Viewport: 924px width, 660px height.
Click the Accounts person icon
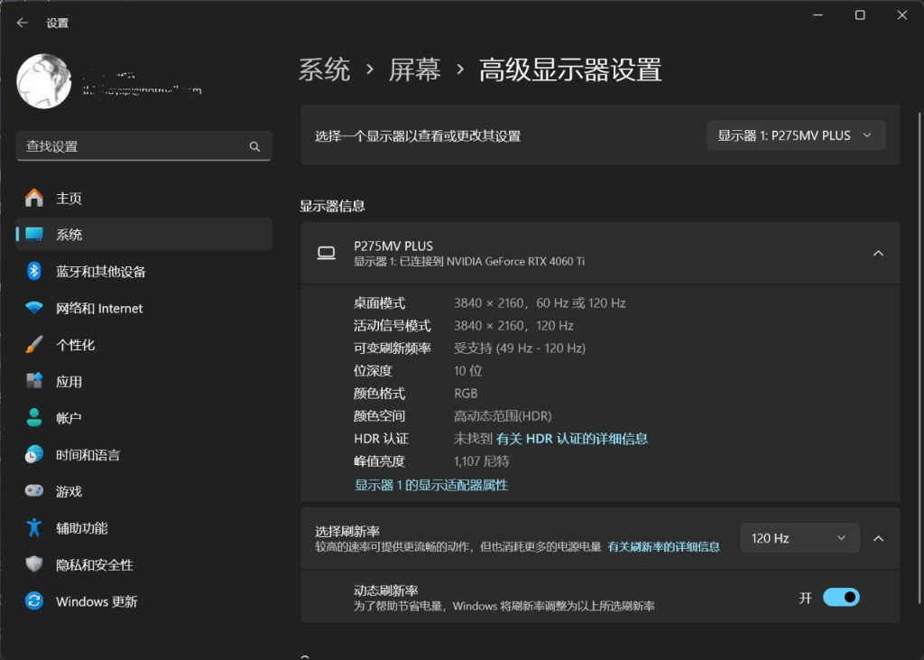(x=34, y=418)
